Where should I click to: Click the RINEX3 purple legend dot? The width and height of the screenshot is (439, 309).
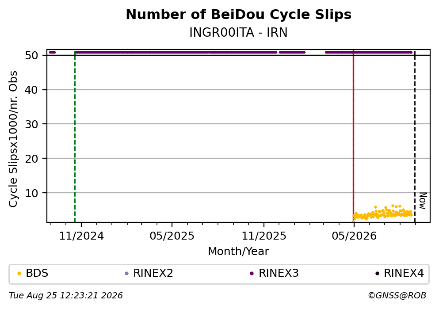(x=252, y=274)
